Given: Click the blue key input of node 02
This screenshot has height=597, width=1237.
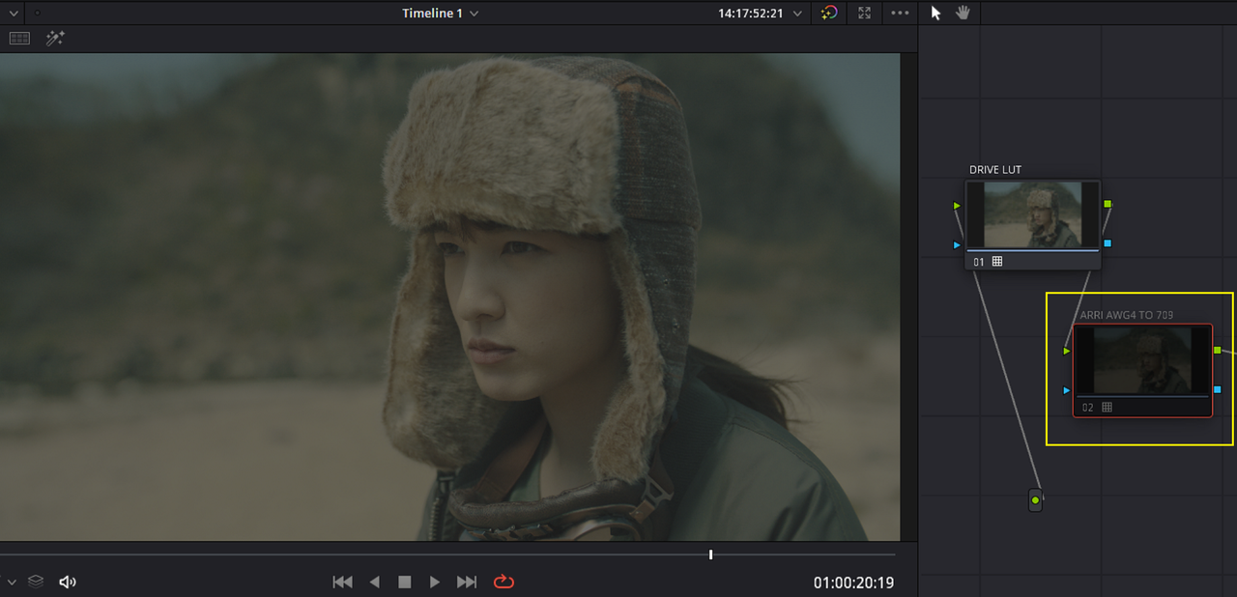Looking at the screenshot, I should (x=1067, y=390).
